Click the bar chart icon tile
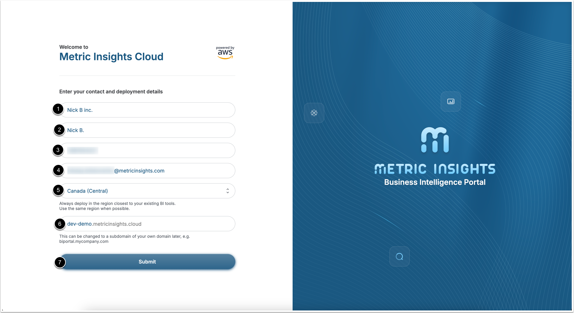 pos(451,102)
